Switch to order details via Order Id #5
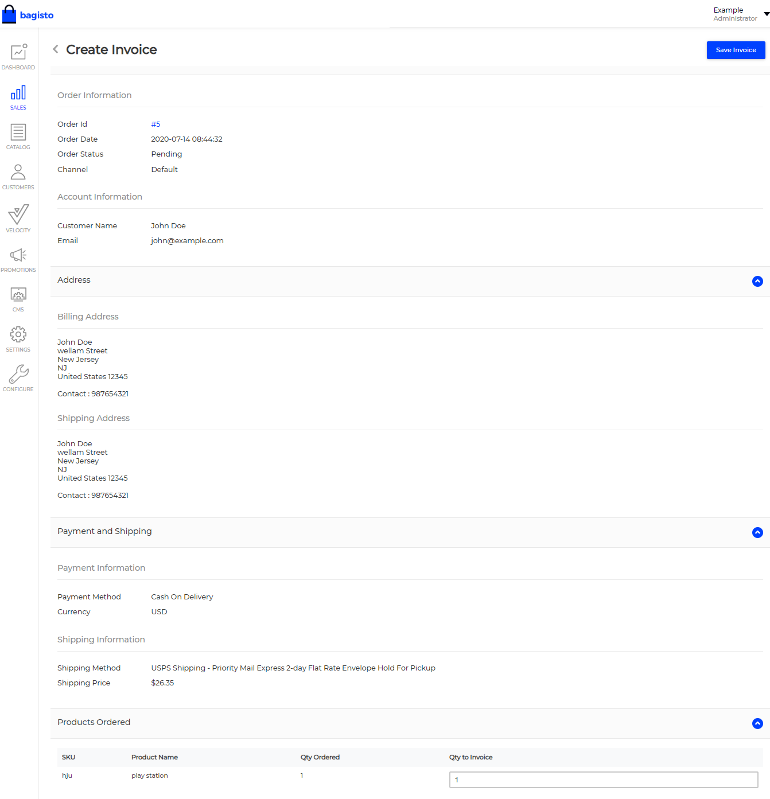770x799 pixels. coord(155,124)
